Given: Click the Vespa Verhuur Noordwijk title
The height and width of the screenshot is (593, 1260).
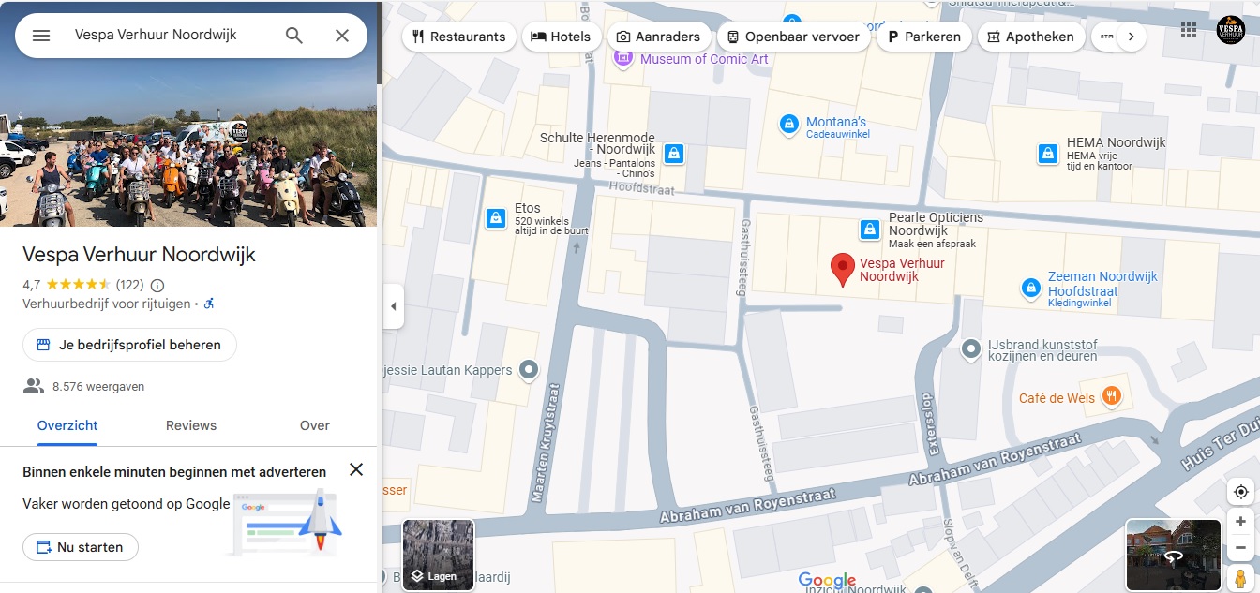Looking at the screenshot, I should [x=139, y=255].
